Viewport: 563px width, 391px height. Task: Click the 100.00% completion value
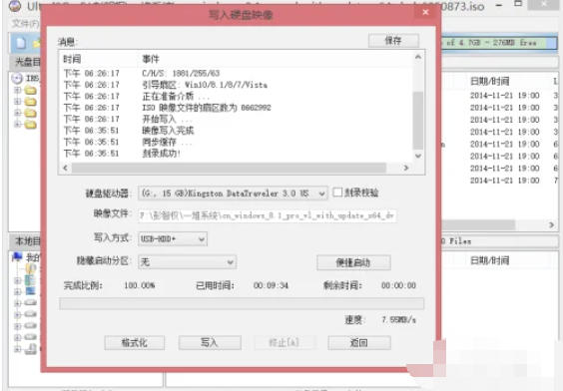pyautogui.click(x=140, y=285)
